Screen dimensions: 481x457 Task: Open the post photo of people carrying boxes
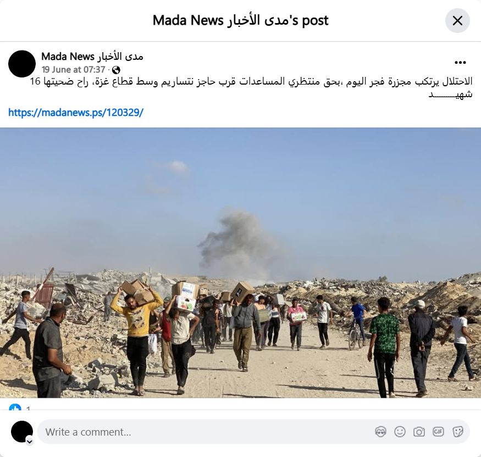pyautogui.click(x=241, y=263)
